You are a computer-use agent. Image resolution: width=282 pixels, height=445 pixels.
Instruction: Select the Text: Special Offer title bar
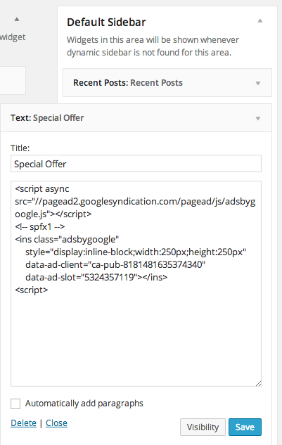(136, 118)
